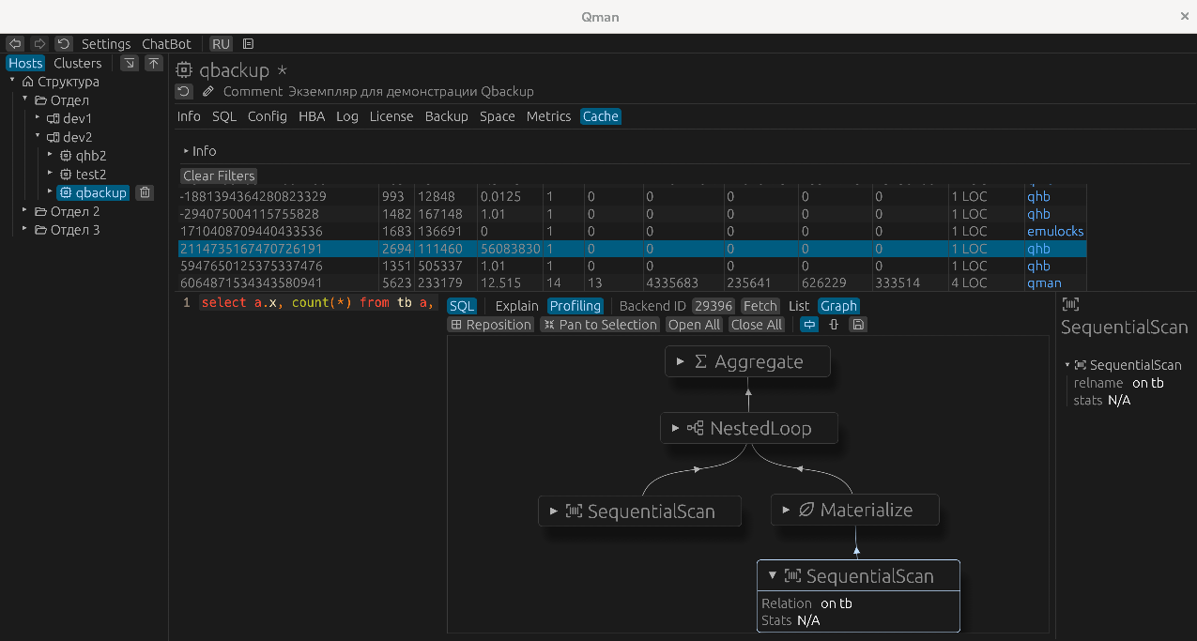
Task: Delete qbackup using the trash icon
Action: pyautogui.click(x=145, y=192)
